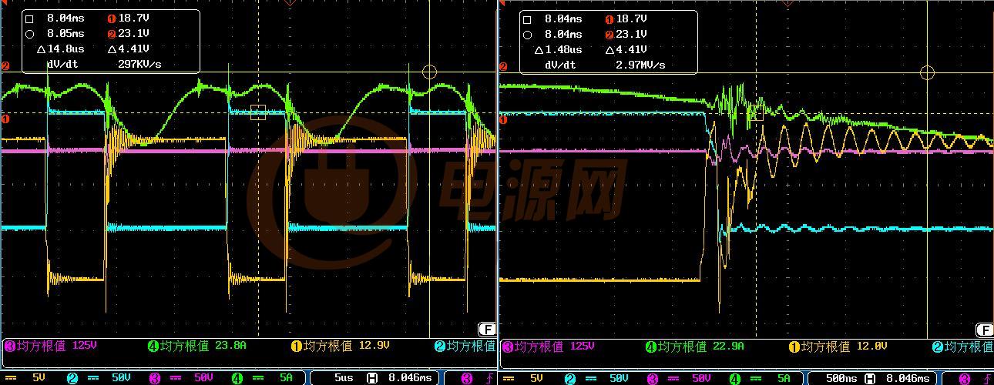Click channel 2 ground marker on right scope
The image size is (994, 385).
503,66
